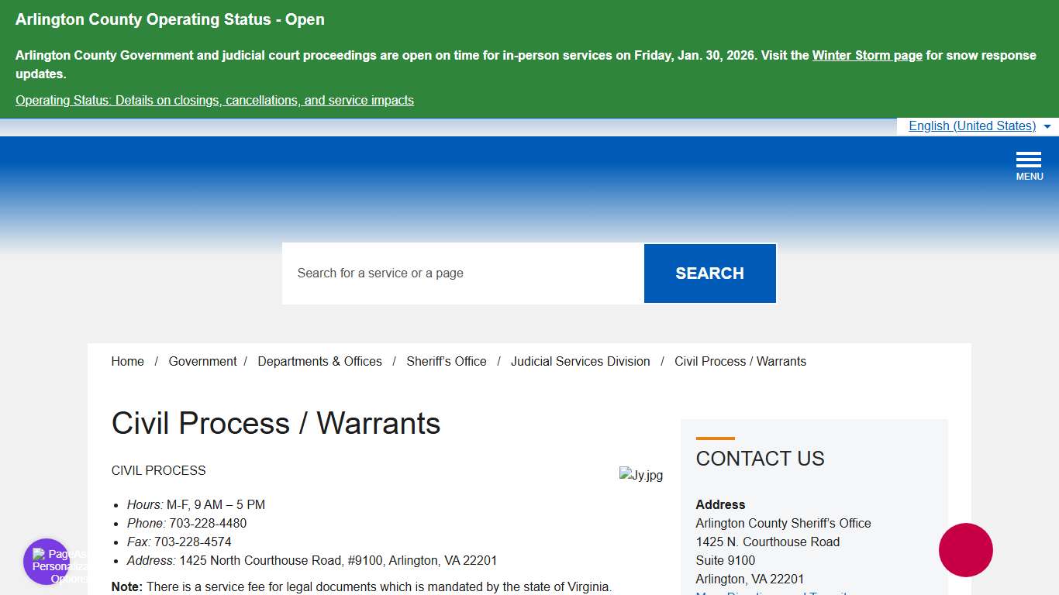
Task: Select Government from the breadcrumbs
Action: pos(202,361)
